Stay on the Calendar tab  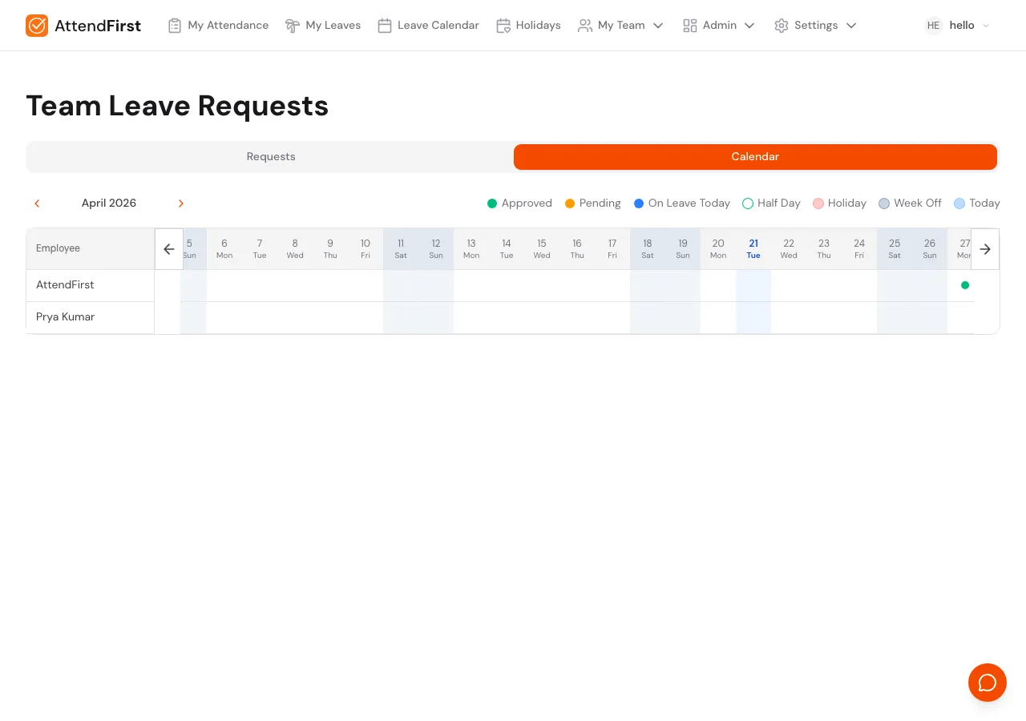(755, 157)
